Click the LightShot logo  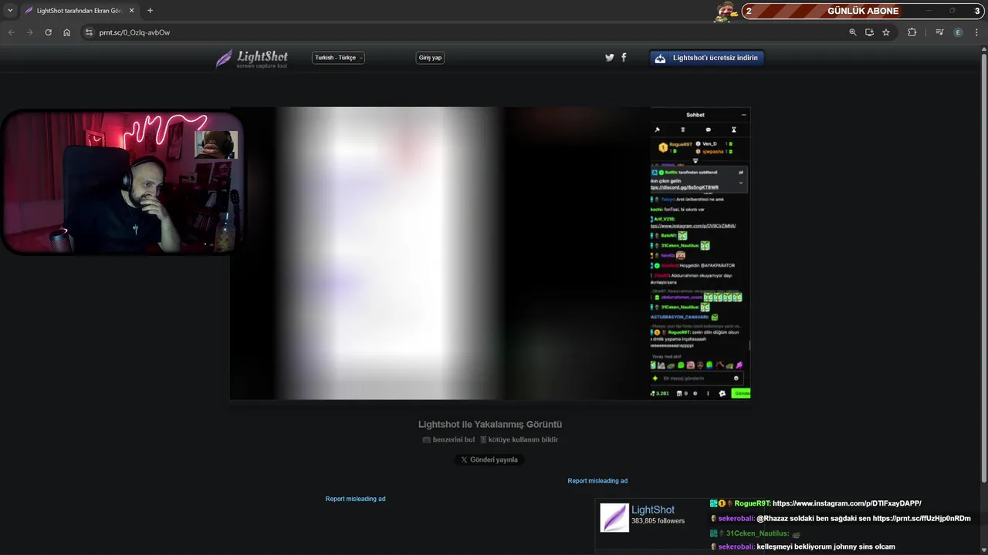pos(252,59)
